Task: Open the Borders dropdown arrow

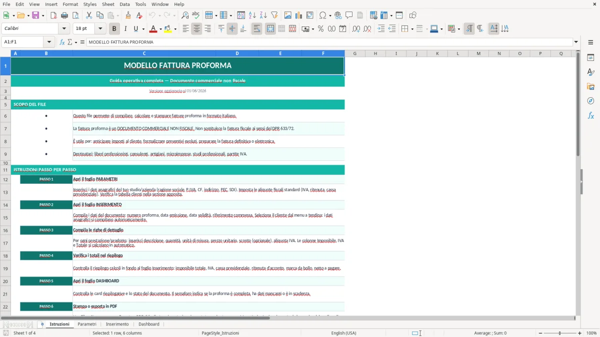Action: pos(412,29)
